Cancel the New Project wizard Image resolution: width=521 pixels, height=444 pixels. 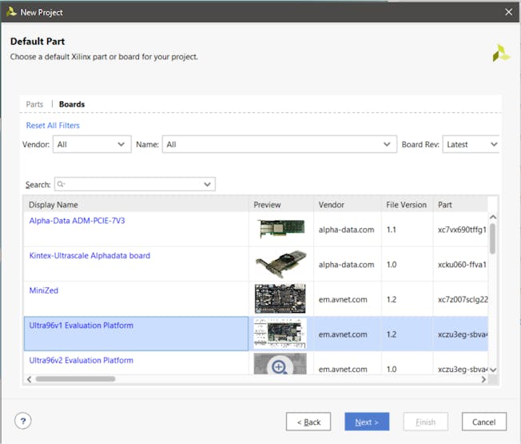pos(483,422)
